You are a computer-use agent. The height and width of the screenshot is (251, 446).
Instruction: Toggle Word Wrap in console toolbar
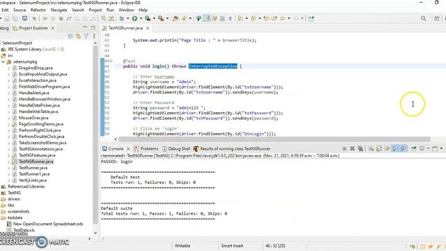click(387, 149)
